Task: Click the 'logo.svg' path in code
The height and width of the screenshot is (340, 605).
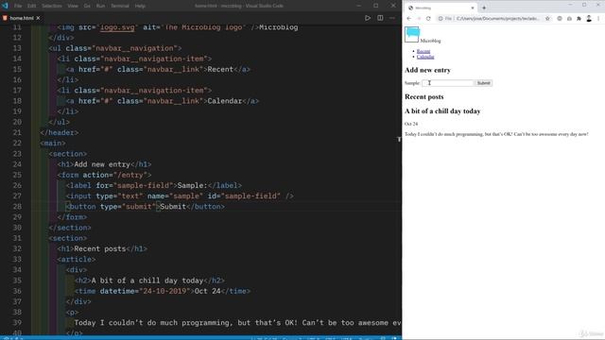Action: click(117, 27)
